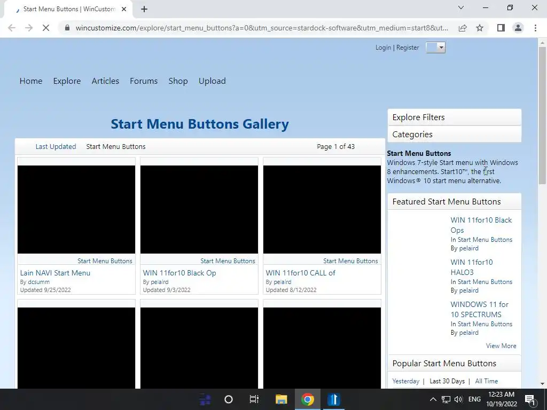Open the Lain NAVI Start Menu thumbnail
This screenshot has height=410, width=547.
(76, 209)
